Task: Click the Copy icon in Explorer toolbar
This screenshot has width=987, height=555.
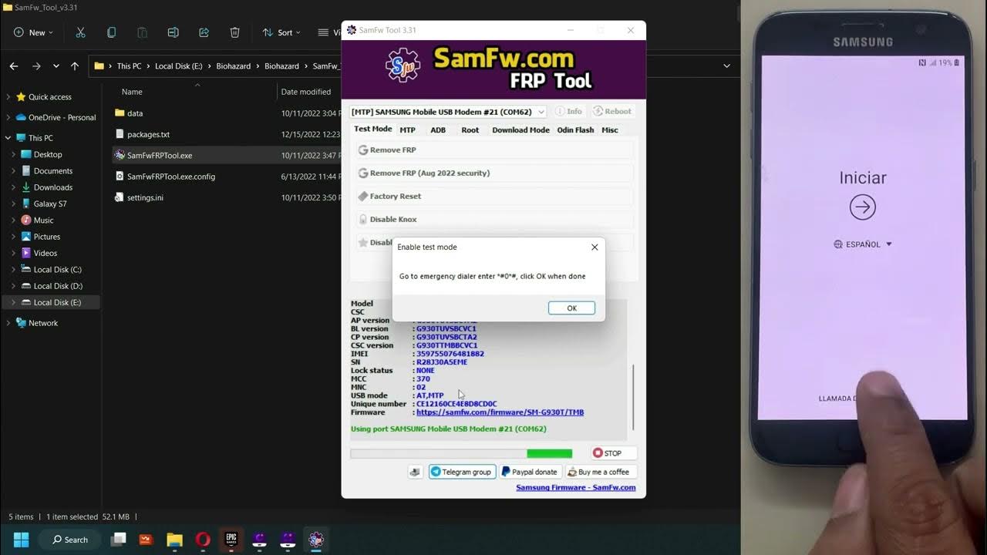Action: point(111,32)
